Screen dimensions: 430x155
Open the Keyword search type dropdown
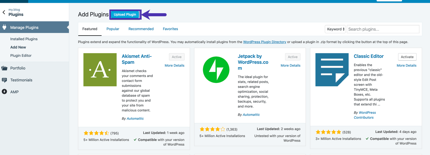(x=335, y=29)
